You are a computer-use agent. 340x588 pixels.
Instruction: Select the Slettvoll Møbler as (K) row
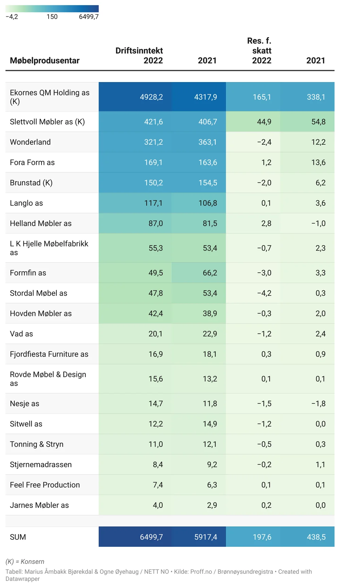(47, 122)
